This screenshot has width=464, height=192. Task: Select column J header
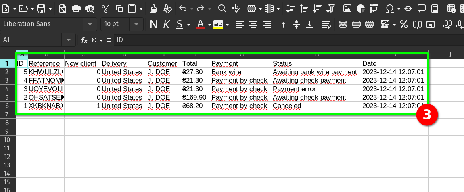click(x=450, y=54)
